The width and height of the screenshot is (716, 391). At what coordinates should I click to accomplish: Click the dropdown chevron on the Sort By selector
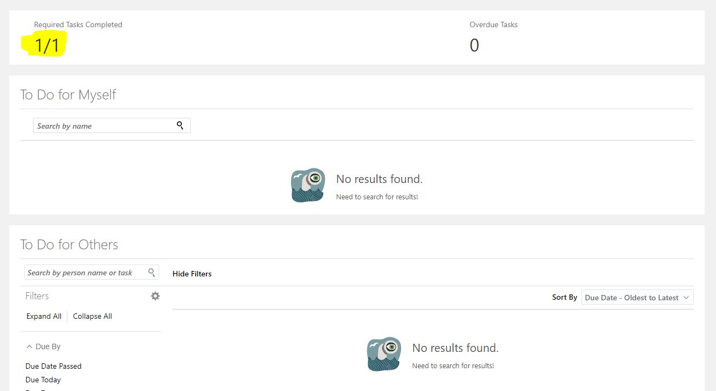(x=686, y=297)
